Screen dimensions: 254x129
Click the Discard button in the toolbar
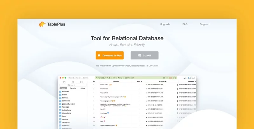coord(71,78)
